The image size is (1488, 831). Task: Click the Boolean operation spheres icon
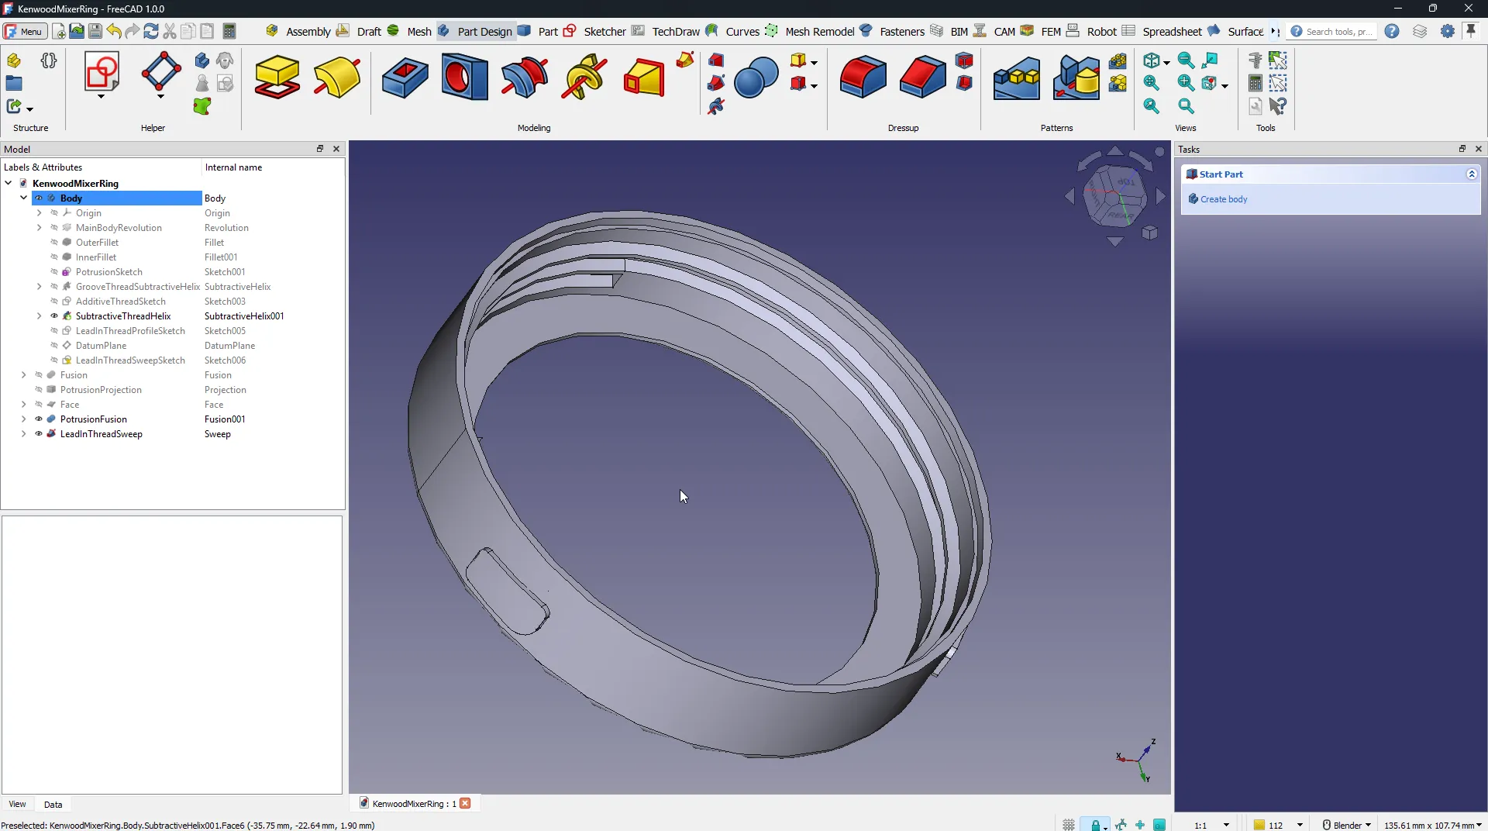[756, 78]
